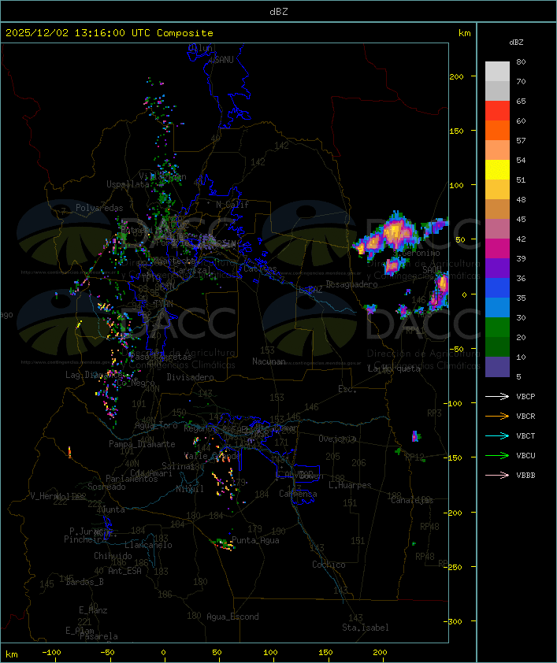Choose the salmon 54-57 dBZ swatch

pyautogui.click(x=497, y=150)
